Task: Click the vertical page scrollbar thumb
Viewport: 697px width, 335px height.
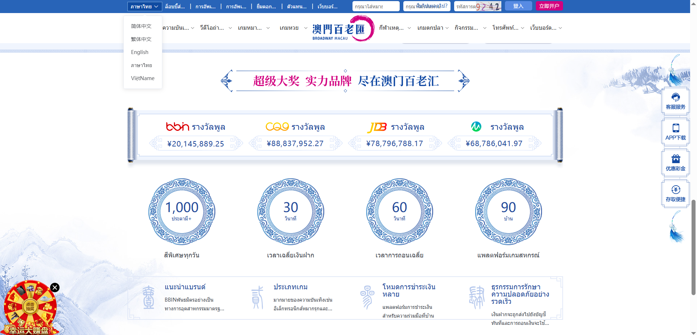Action: [x=693, y=247]
